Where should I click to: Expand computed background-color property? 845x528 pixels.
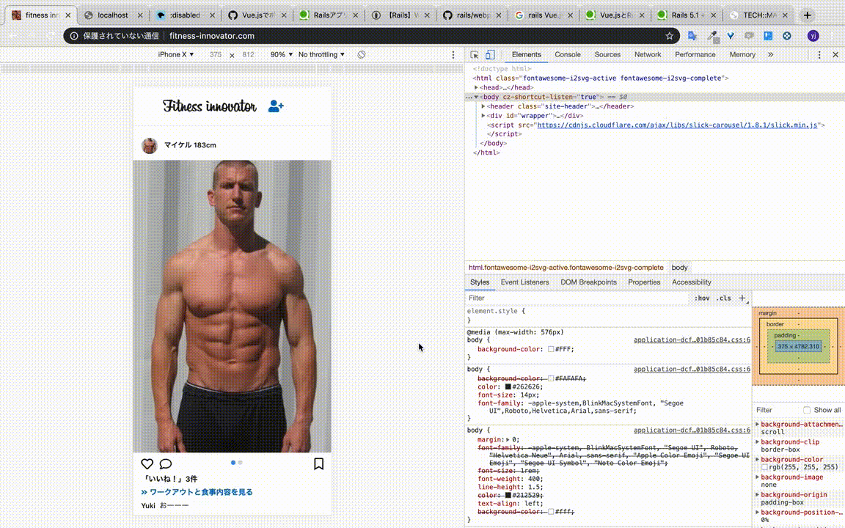(x=757, y=460)
